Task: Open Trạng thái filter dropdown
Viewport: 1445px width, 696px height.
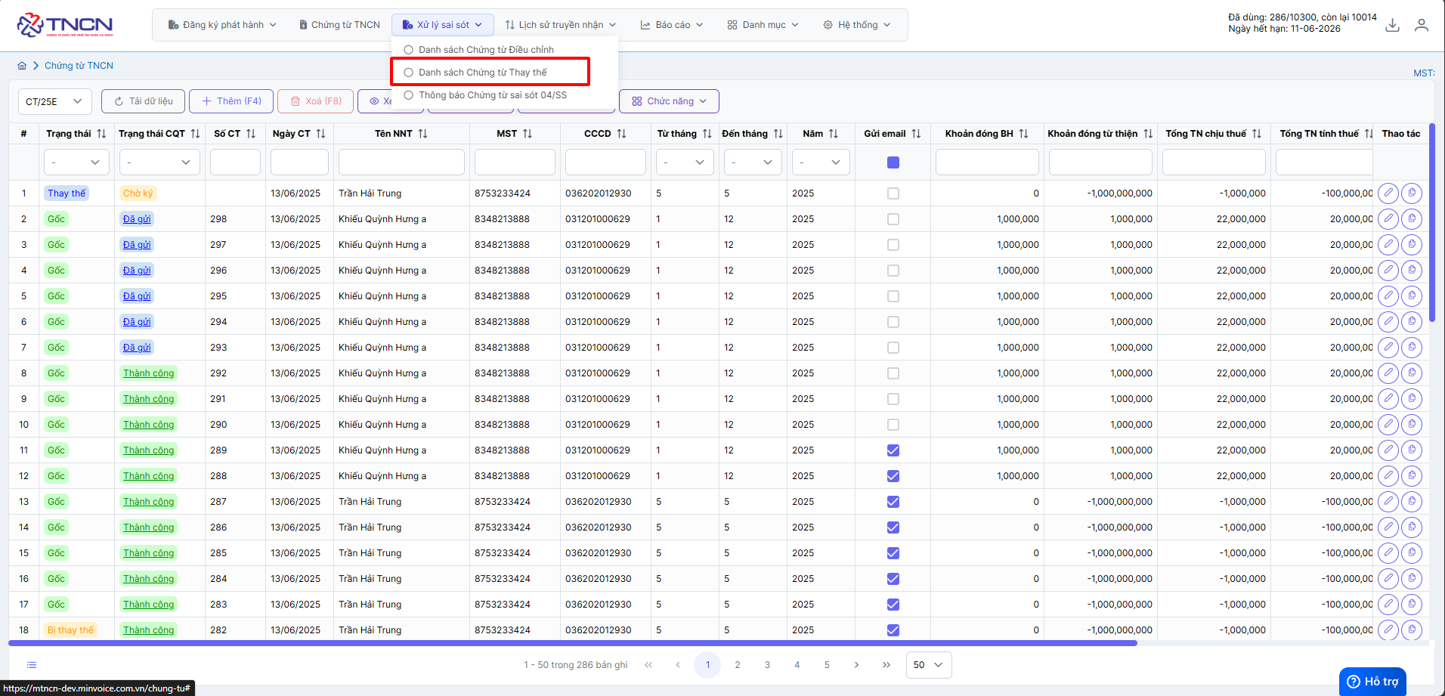Action: tap(76, 162)
